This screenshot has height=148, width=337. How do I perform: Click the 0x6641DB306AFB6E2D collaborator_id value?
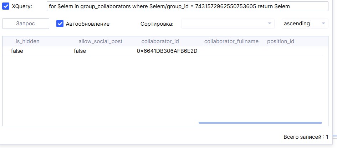[167, 51]
